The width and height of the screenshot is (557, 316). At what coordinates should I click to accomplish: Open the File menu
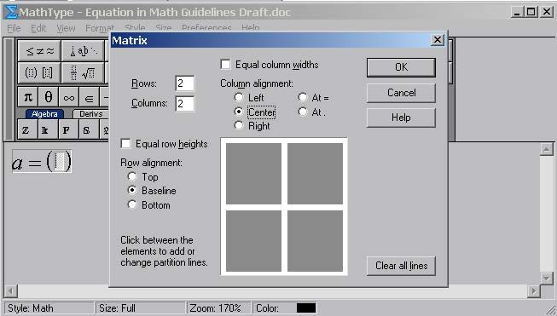tap(14, 28)
